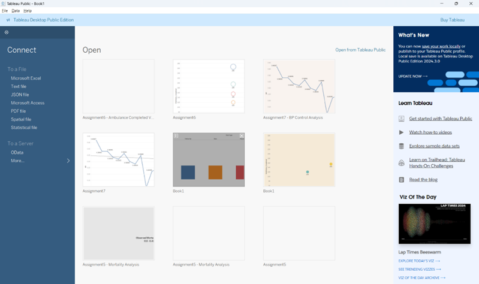The height and width of the screenshot is (284, 479).
Task: Click the Lap Times Beeswarm title text
Action: pos(420,252)
